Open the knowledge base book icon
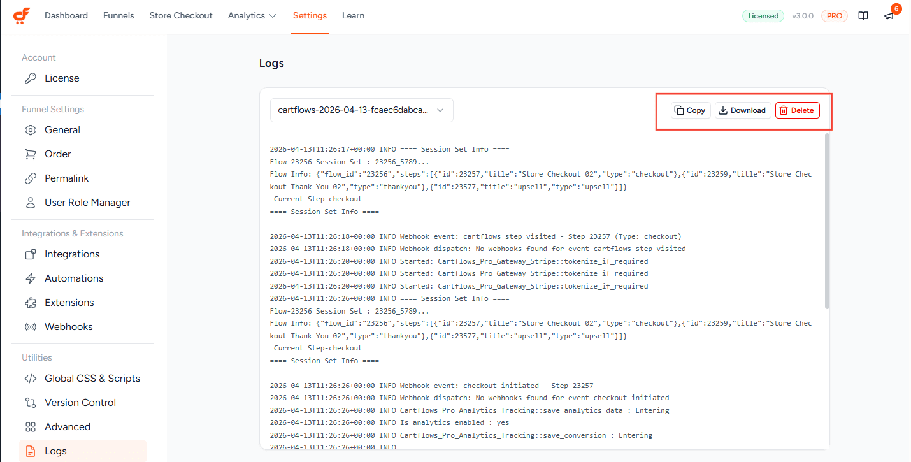 coord(863,16)
